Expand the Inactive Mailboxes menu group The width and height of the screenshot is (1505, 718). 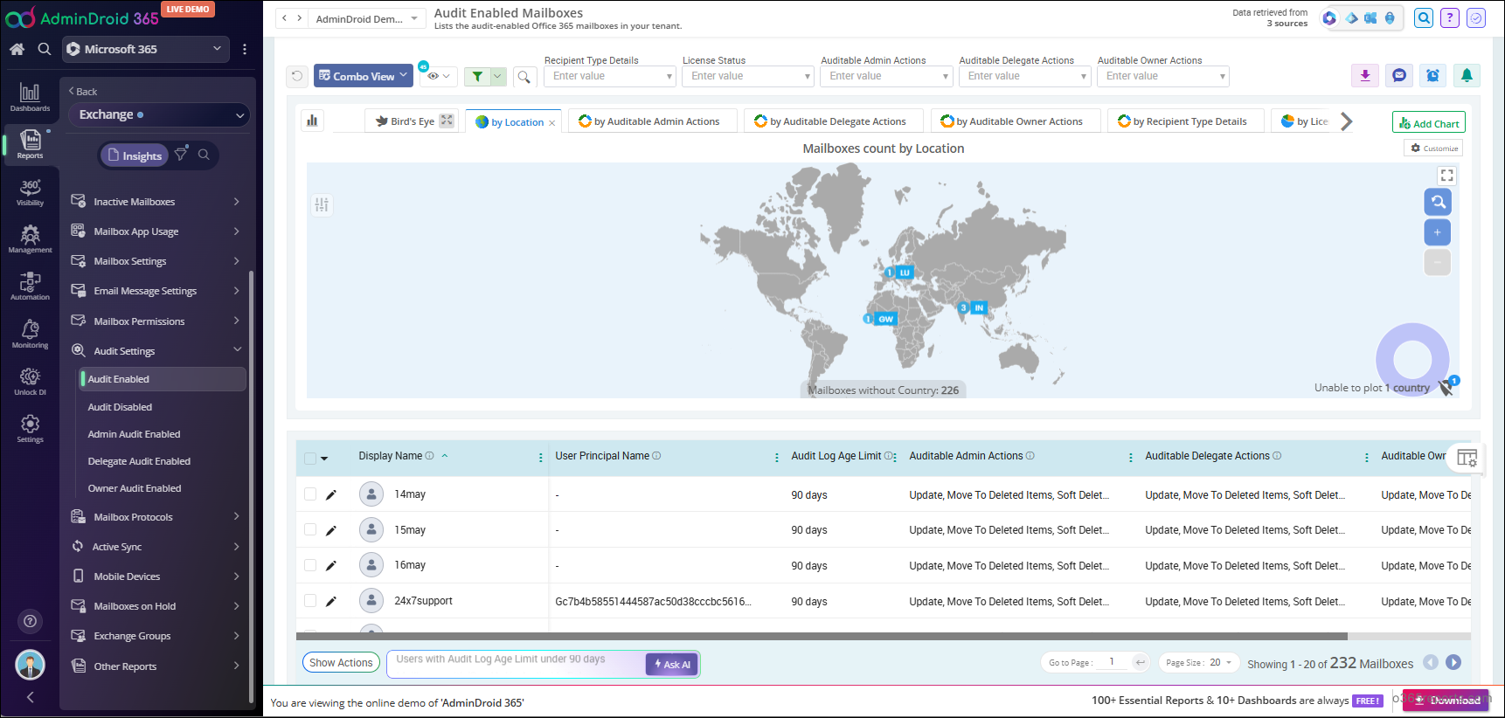(x=156, y=202)
